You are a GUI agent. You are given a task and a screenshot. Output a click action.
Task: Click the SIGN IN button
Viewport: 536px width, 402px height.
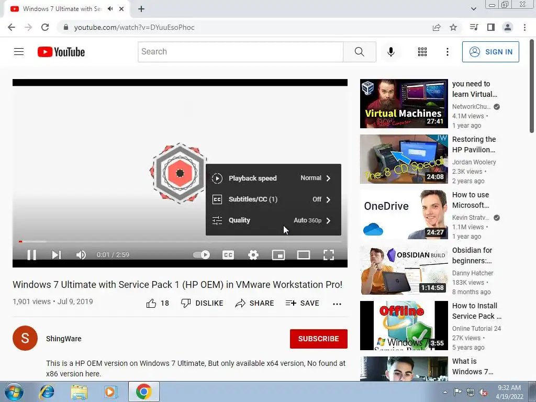tap(490, 52)
